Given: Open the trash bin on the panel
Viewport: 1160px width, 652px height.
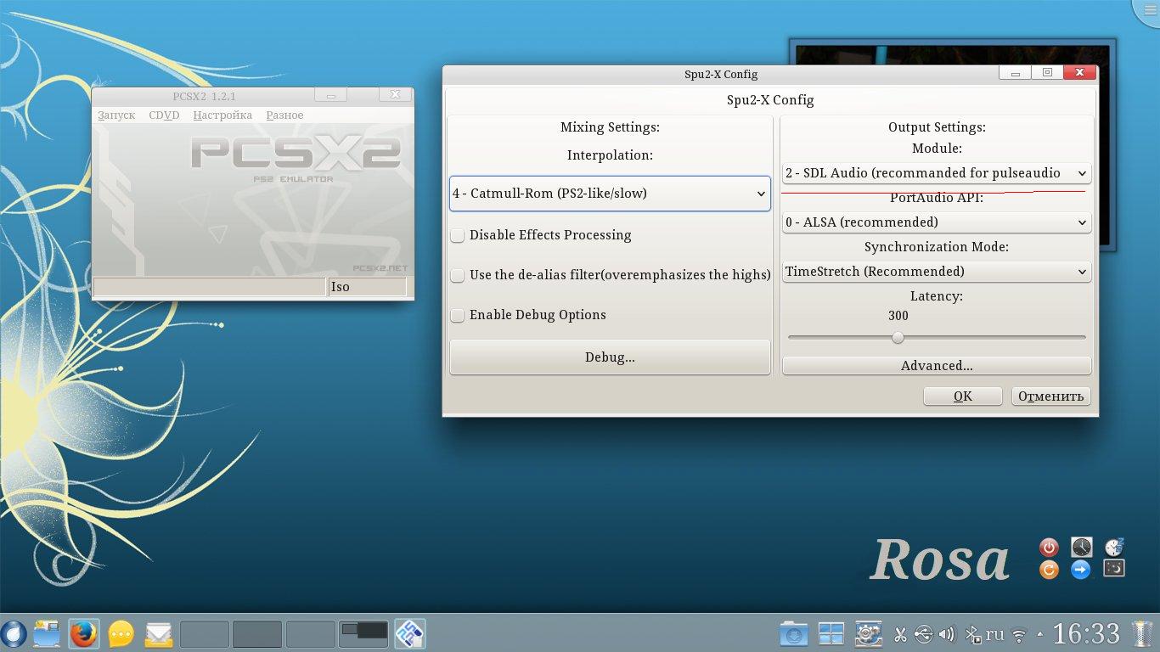Looking at the screenshot, I should [x=1143, y=633].
